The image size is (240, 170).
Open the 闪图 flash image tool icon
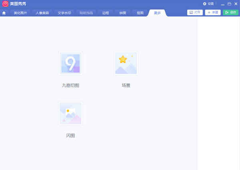coord(70,113)
